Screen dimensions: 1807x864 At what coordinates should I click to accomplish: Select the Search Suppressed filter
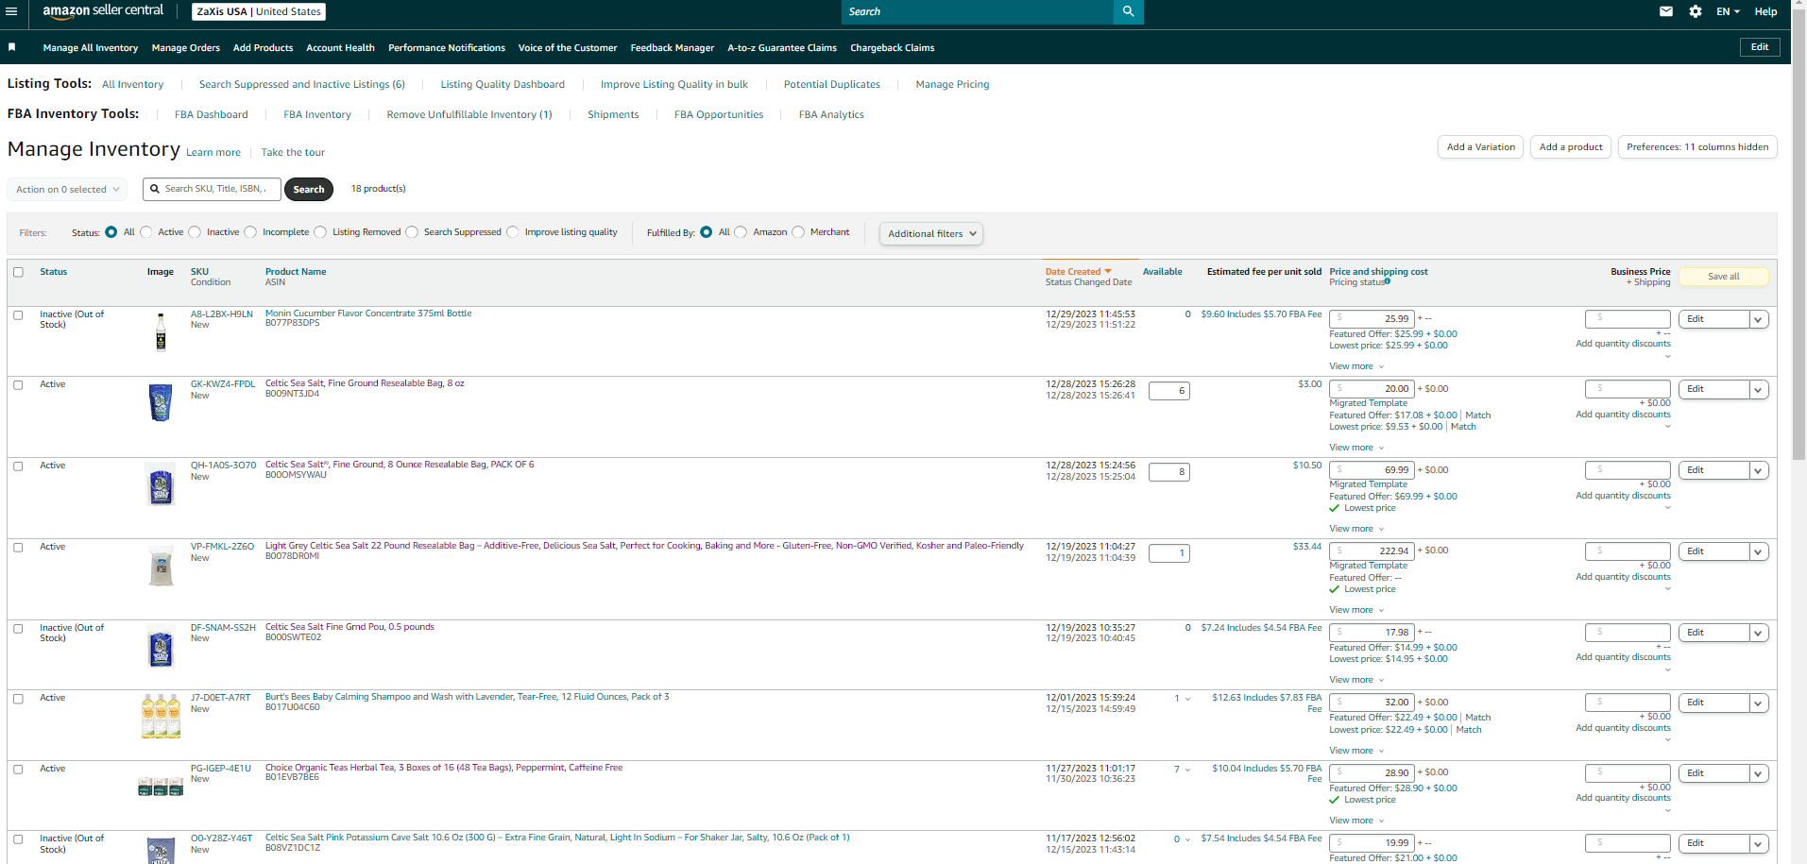(412, 232)
